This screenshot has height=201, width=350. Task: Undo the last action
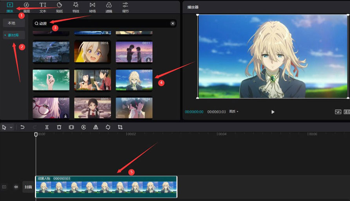[x=22, y=127]
